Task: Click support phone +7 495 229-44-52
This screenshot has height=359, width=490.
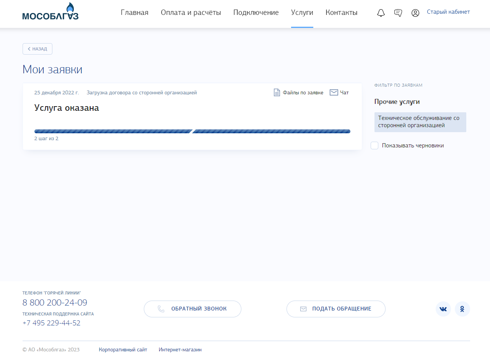Action: 51,323
